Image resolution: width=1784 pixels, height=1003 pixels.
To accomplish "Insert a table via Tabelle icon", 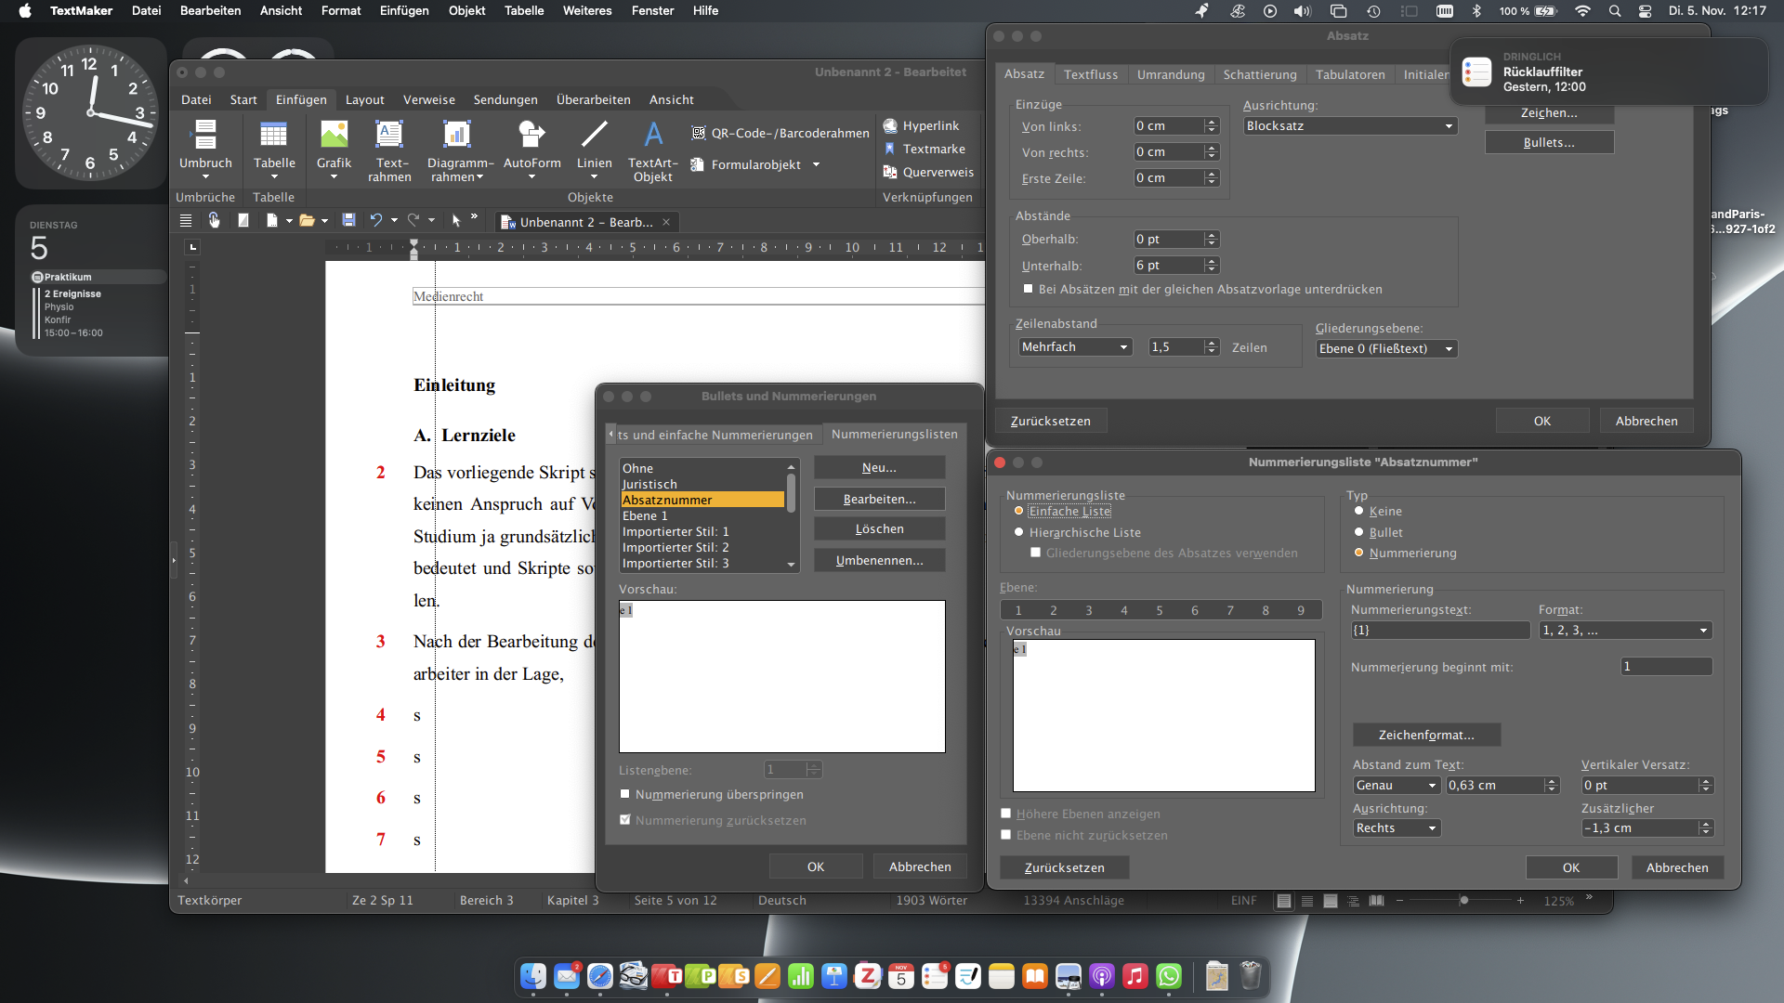I will [x=274, y=136].
